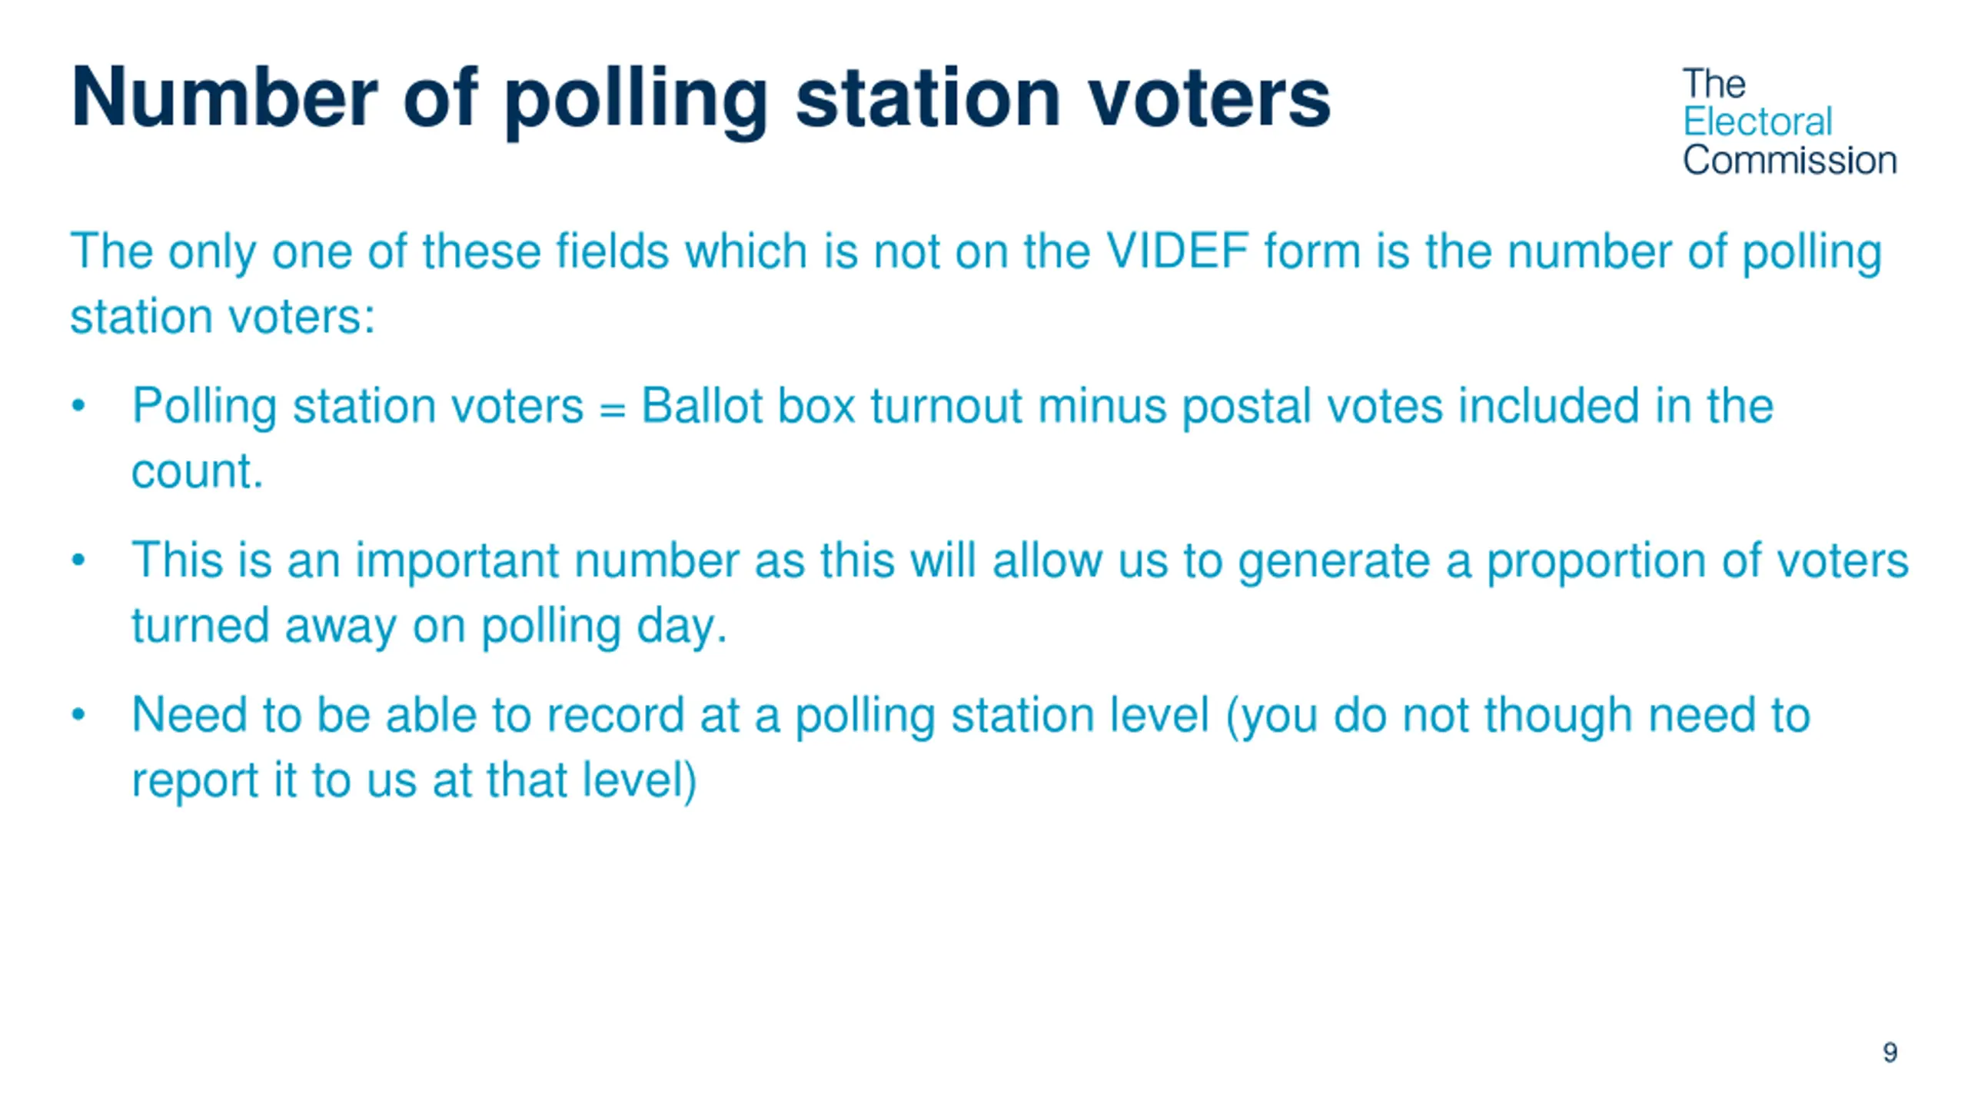The width and height of the screenshot is (1968, 1107).
Task: Click the word "count." in the first bullet
Action: pyautogui.click(x=198, y=472)
